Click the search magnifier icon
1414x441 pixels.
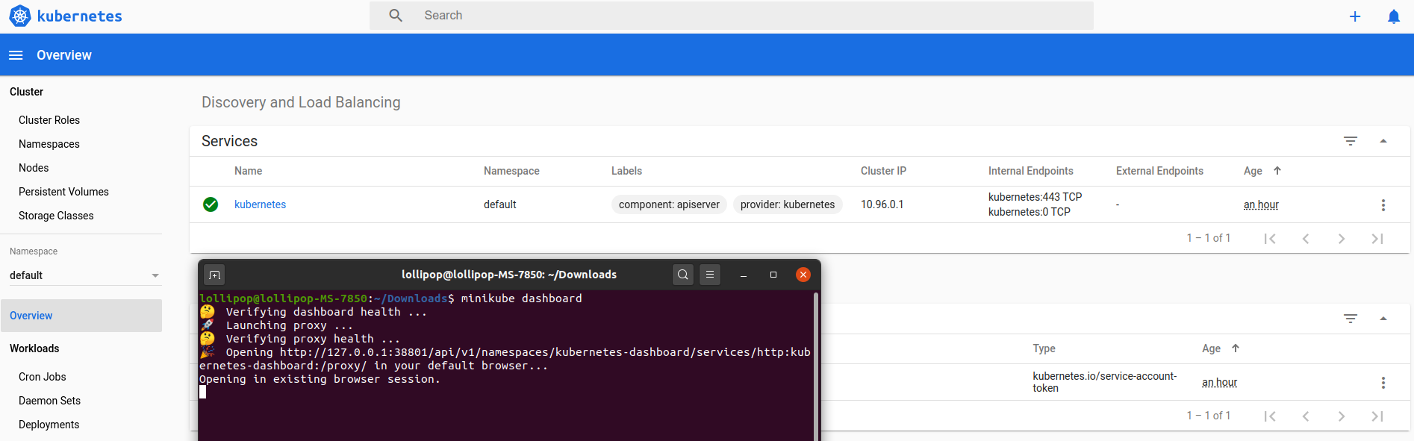pyautogui.click(x=396, y=15)
